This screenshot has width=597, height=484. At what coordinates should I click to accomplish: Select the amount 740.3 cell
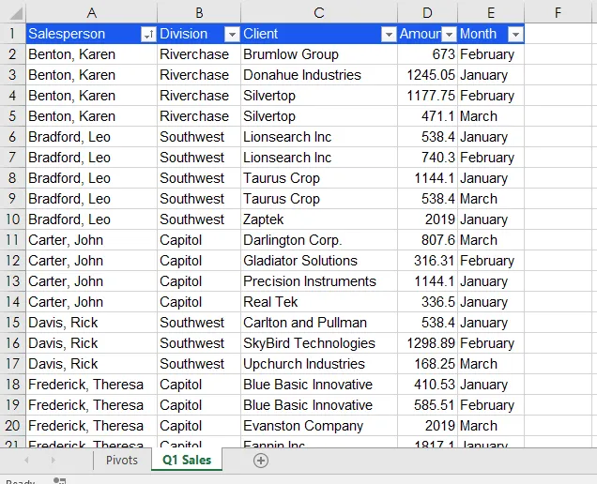[x=428, y=158]
